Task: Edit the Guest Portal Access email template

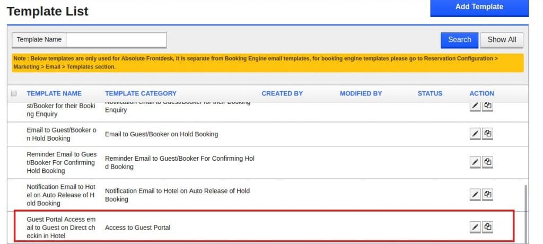Action: click(x=475, y=228)
